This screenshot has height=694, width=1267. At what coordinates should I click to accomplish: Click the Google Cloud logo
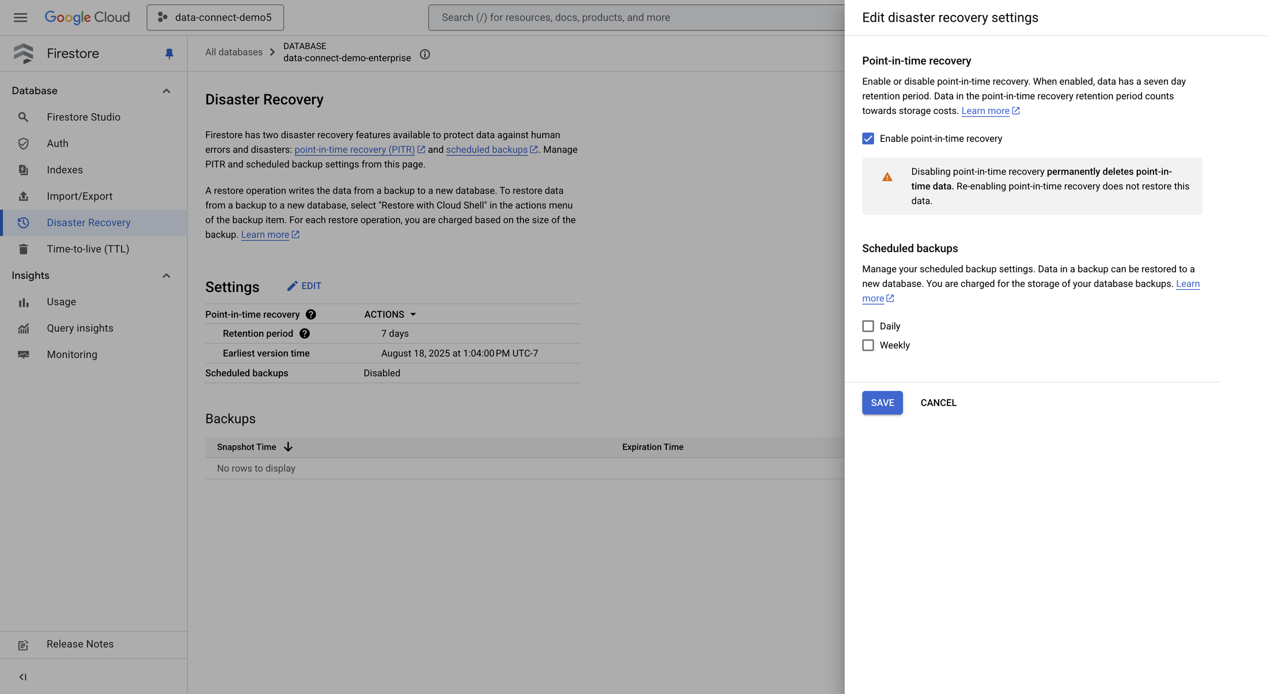88,17
